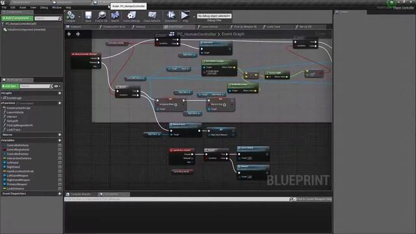Screen dimensions: 416x234
Task: Open the Help menu
Action: [68, 7]
